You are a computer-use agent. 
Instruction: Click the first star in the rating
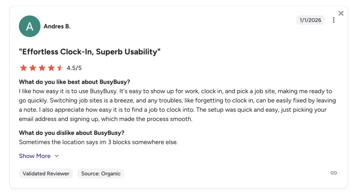click(x=23, y=68)
